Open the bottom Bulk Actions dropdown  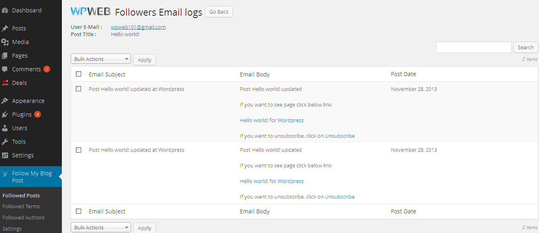coord(101,227)
